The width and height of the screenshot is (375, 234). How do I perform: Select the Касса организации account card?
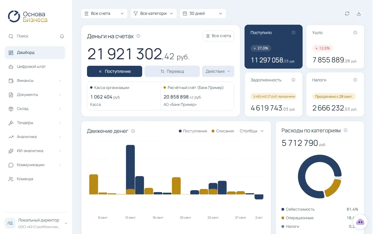(124, 96)
